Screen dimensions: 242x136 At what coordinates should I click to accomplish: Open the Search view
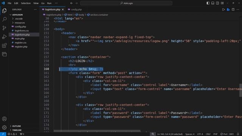pyautogui.click(x=4, y=19)
